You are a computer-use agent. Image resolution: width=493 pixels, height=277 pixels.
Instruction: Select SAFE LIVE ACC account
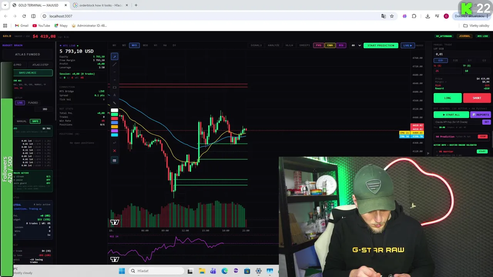tap(33, 73)
